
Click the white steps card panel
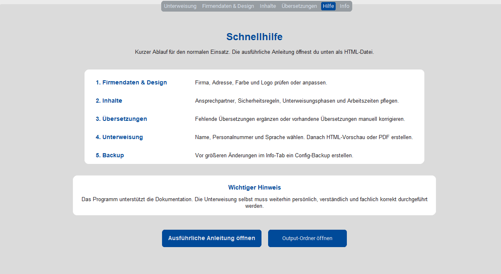click(254, 116)
